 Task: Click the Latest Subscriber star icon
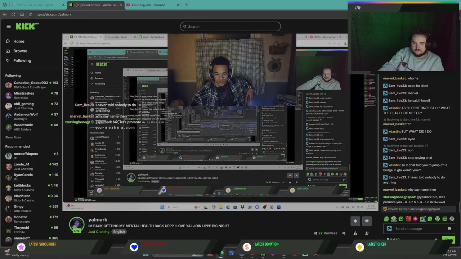tap(21, 247)
